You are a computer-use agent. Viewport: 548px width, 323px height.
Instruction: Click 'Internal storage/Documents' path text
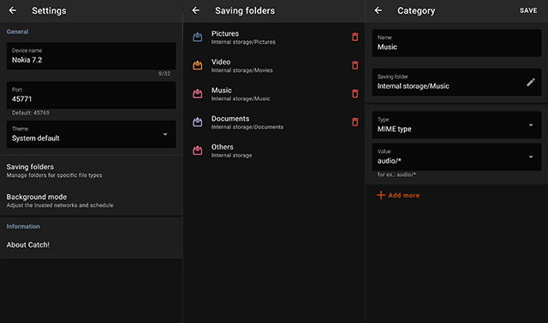[x=247, y=127]
